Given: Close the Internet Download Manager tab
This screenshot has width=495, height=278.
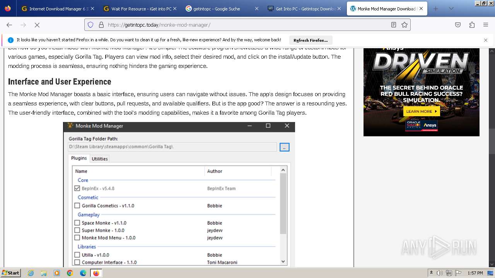Looking at the screenshot, I should coord(93,8).
